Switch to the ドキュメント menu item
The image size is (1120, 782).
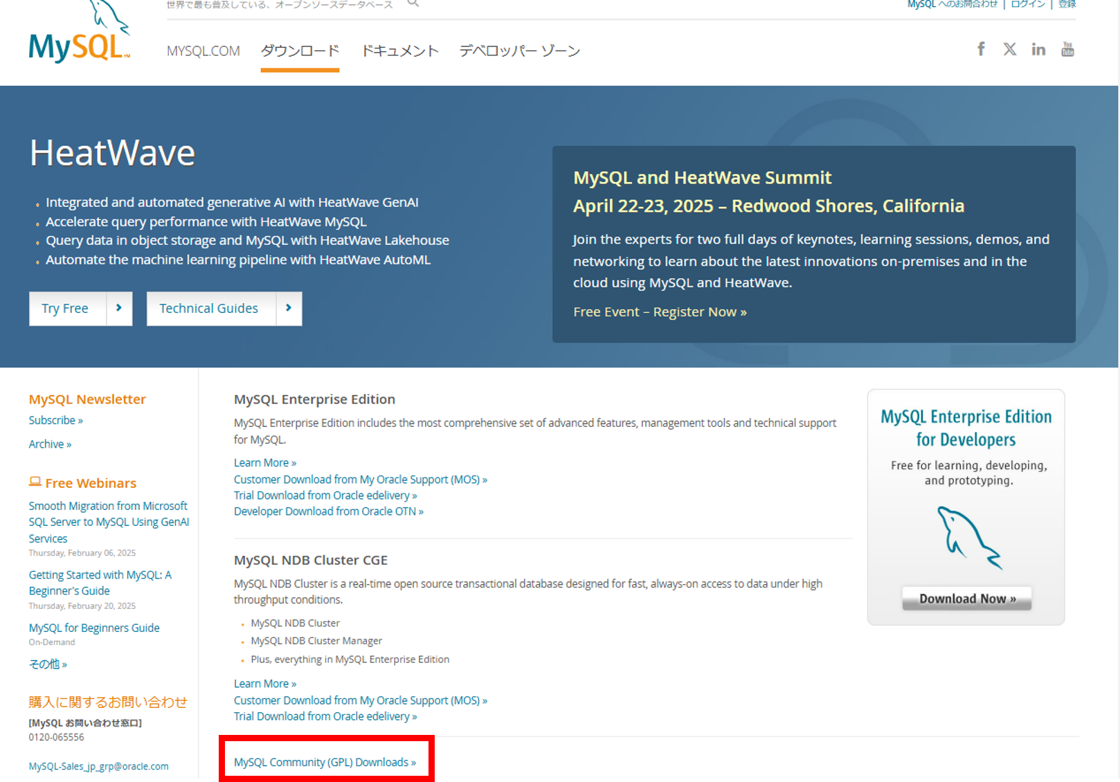pos(399,50)
